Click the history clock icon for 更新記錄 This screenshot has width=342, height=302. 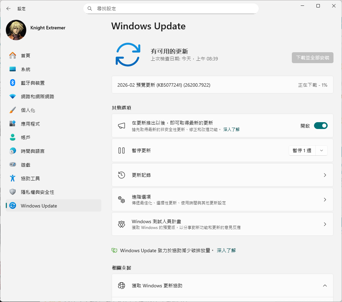click(x=122, y=175)
